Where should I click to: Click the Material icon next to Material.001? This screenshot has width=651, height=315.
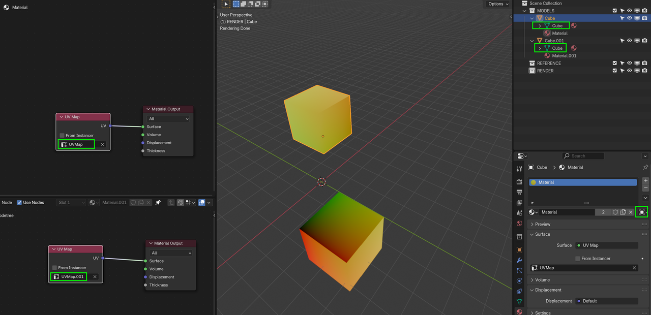[x=547, y=55]
